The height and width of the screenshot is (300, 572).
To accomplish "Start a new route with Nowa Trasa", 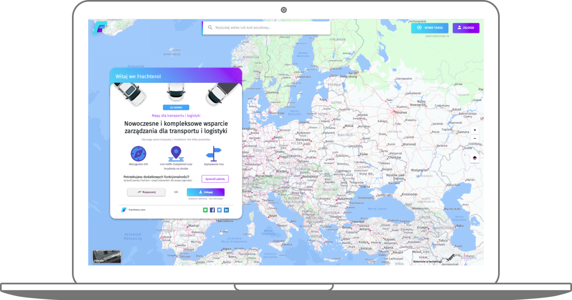I will click(x=429, y=28).
